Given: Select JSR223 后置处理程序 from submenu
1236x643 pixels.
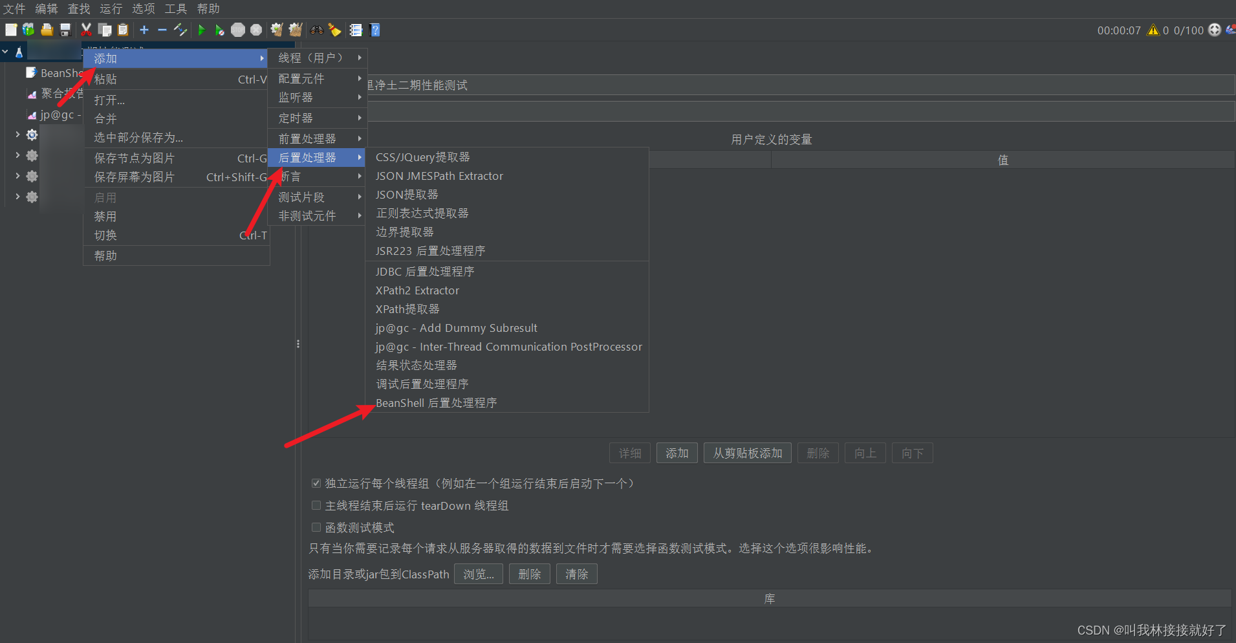Looking at the screenshot, I should click(x=507, y=250).
